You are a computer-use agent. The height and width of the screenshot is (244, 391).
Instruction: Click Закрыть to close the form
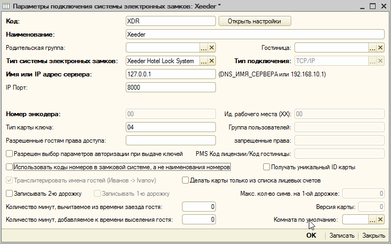tap(373, 236)
